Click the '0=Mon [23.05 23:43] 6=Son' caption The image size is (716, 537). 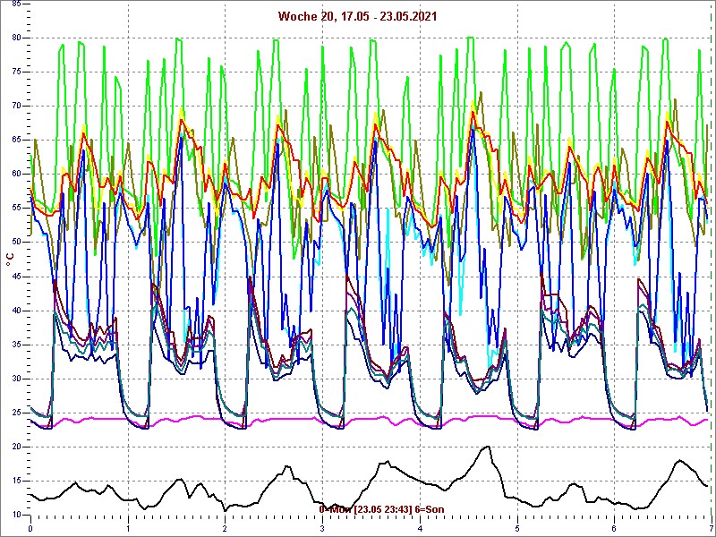[x=381, y=509]
